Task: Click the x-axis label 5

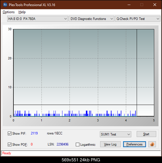Action: 154,120
